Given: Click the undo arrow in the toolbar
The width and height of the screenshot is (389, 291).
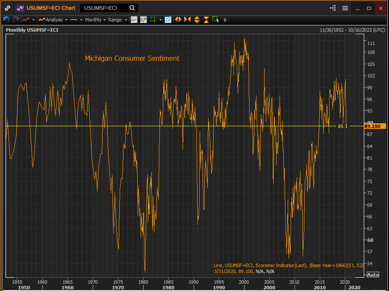Looking at the screenshot, I should click(6, 20).
